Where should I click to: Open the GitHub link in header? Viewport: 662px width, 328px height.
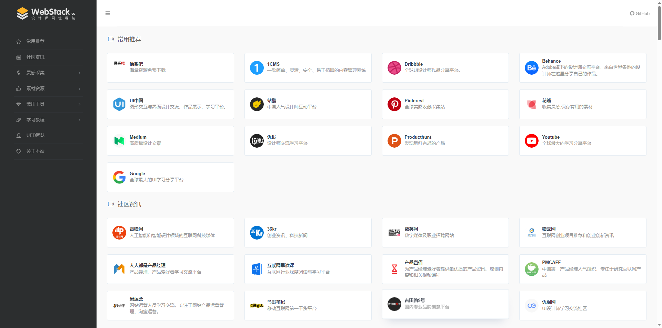click(x=640, y=13)
